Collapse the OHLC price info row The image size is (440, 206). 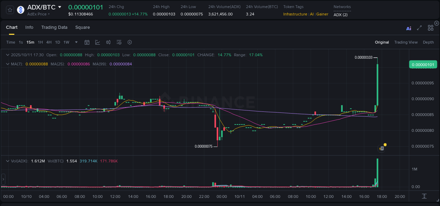tap(8, 55)
